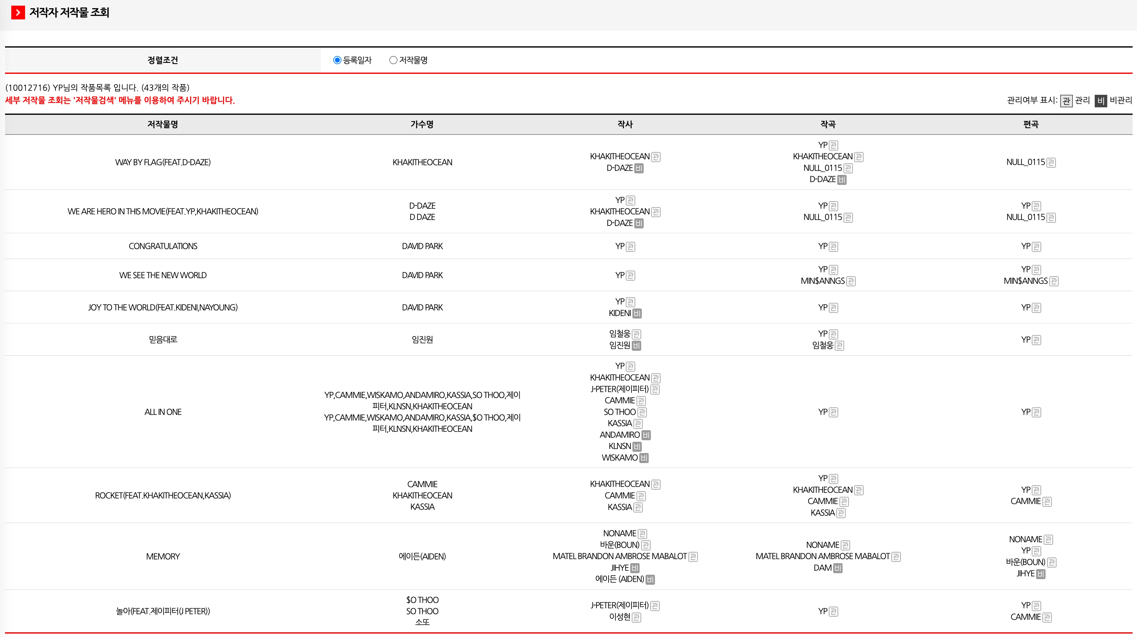The height and width of the screenshot is (637, 1137).
Task: Click the MEMORY work title
Action: tap(163, 557)
